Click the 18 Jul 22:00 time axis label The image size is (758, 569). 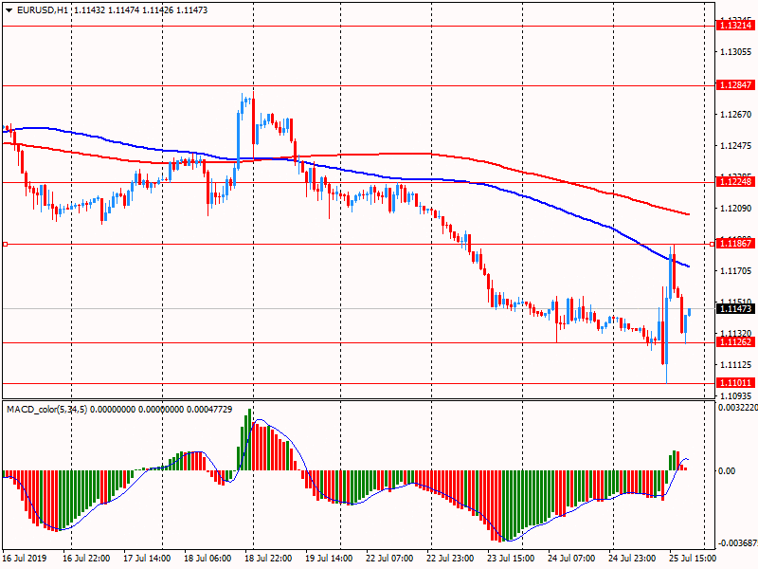tap(268, 558)
